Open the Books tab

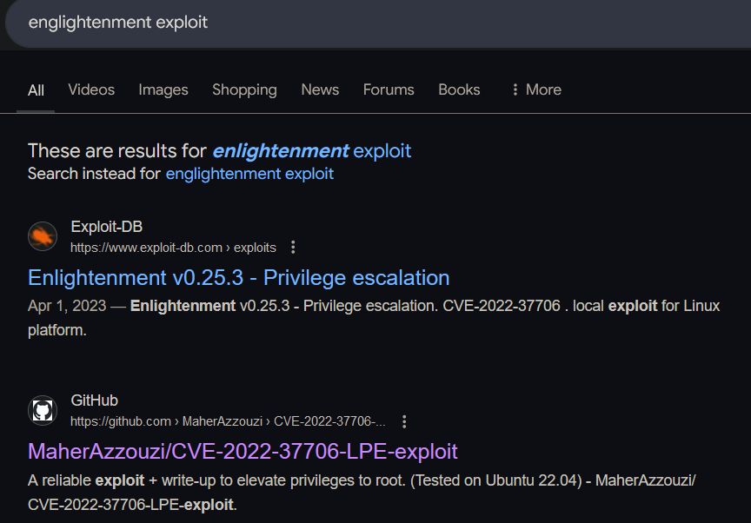459,89
